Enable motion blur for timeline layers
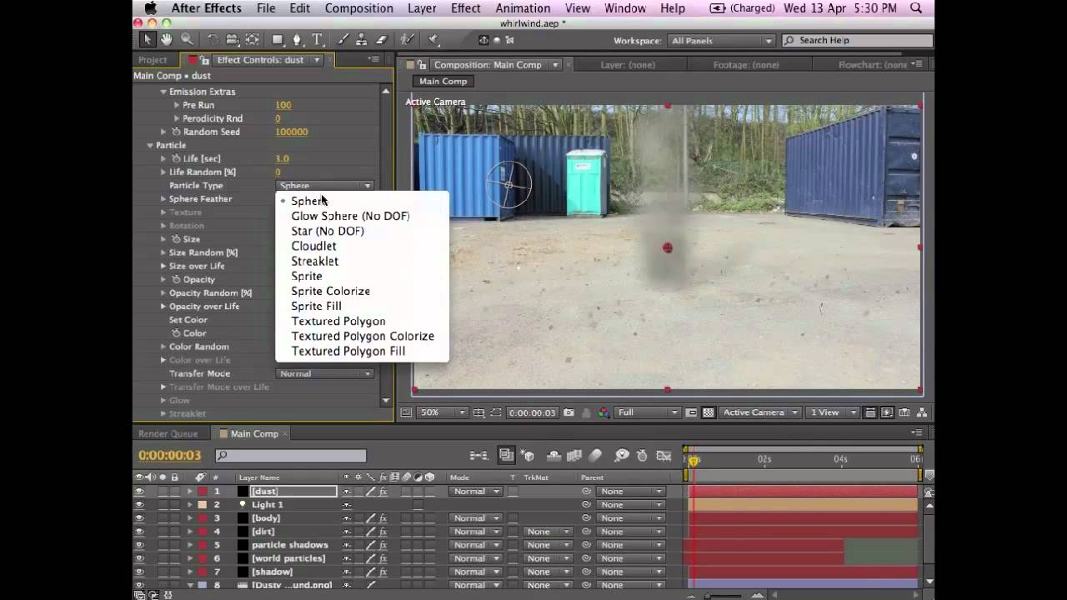Screen dimensions: 1067x600 point(595,456)
